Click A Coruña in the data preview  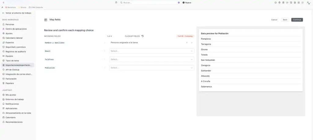point(206,81)
